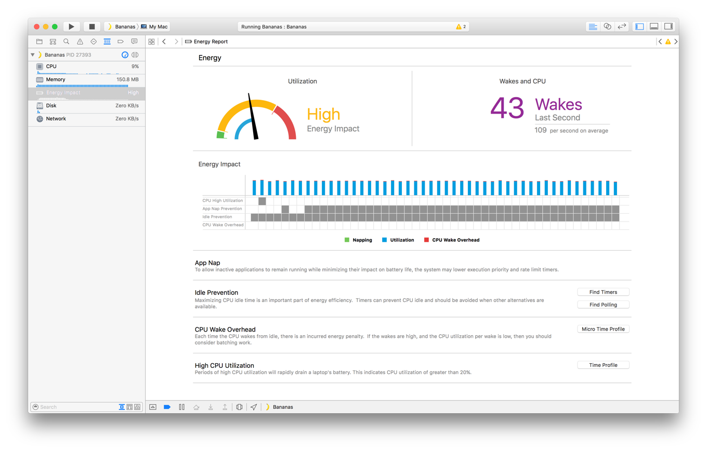Click the Find Timers button
The image size is (707, 453).
click(603, 292)
